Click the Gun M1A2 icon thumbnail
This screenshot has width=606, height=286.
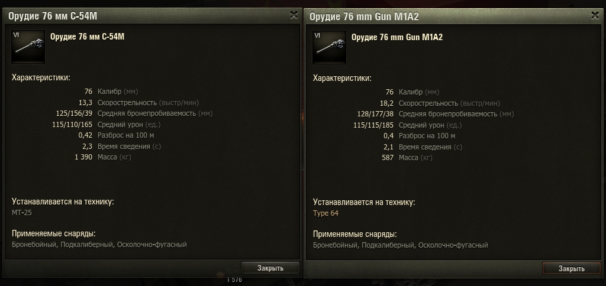click(329, 47)
